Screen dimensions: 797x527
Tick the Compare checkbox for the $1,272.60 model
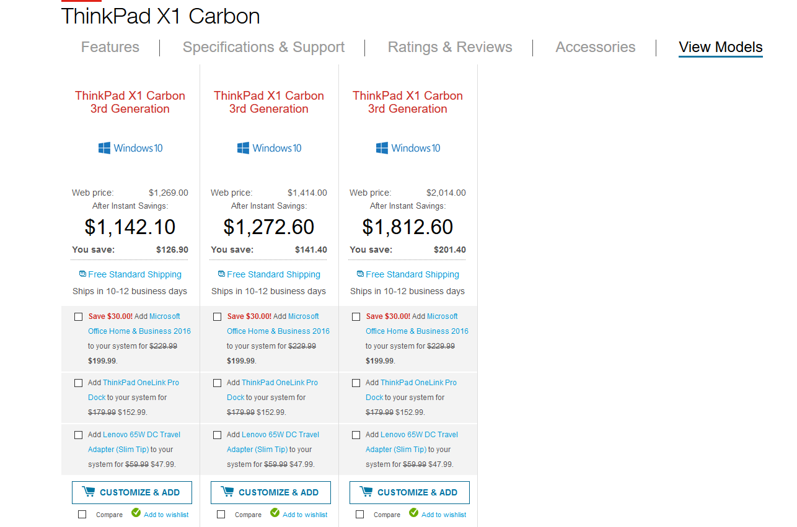click(221, 514)
